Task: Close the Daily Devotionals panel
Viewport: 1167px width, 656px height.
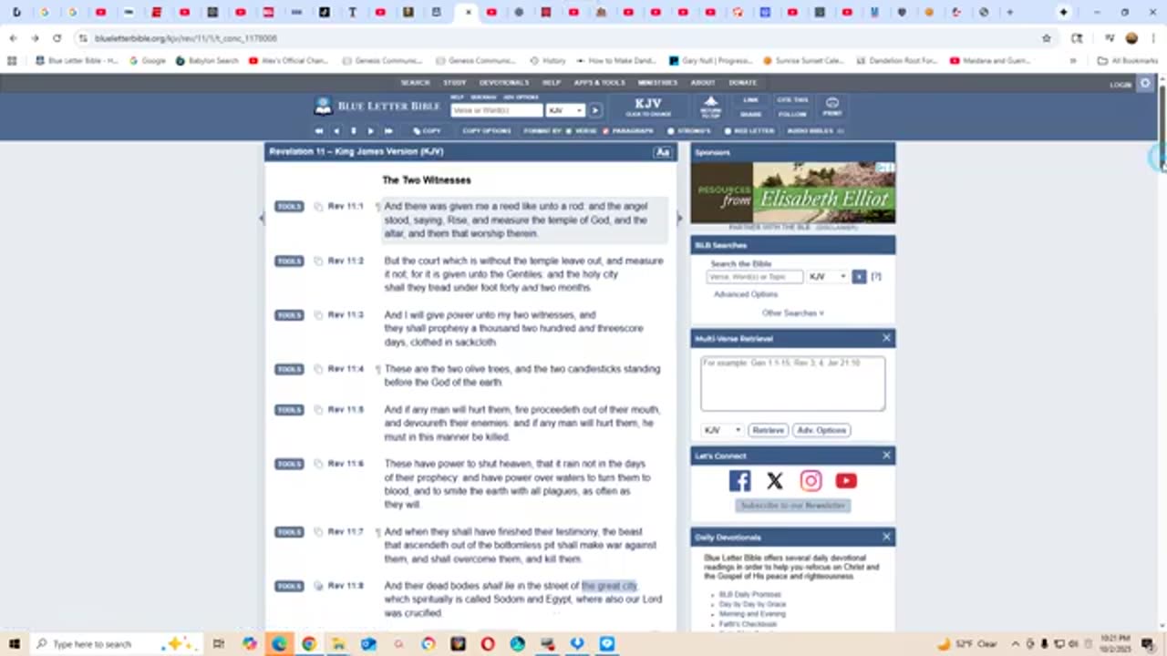Action: [x=886, y=537]
